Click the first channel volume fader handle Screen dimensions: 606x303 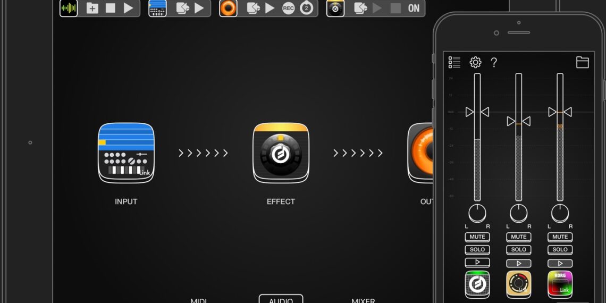(477, 112)
